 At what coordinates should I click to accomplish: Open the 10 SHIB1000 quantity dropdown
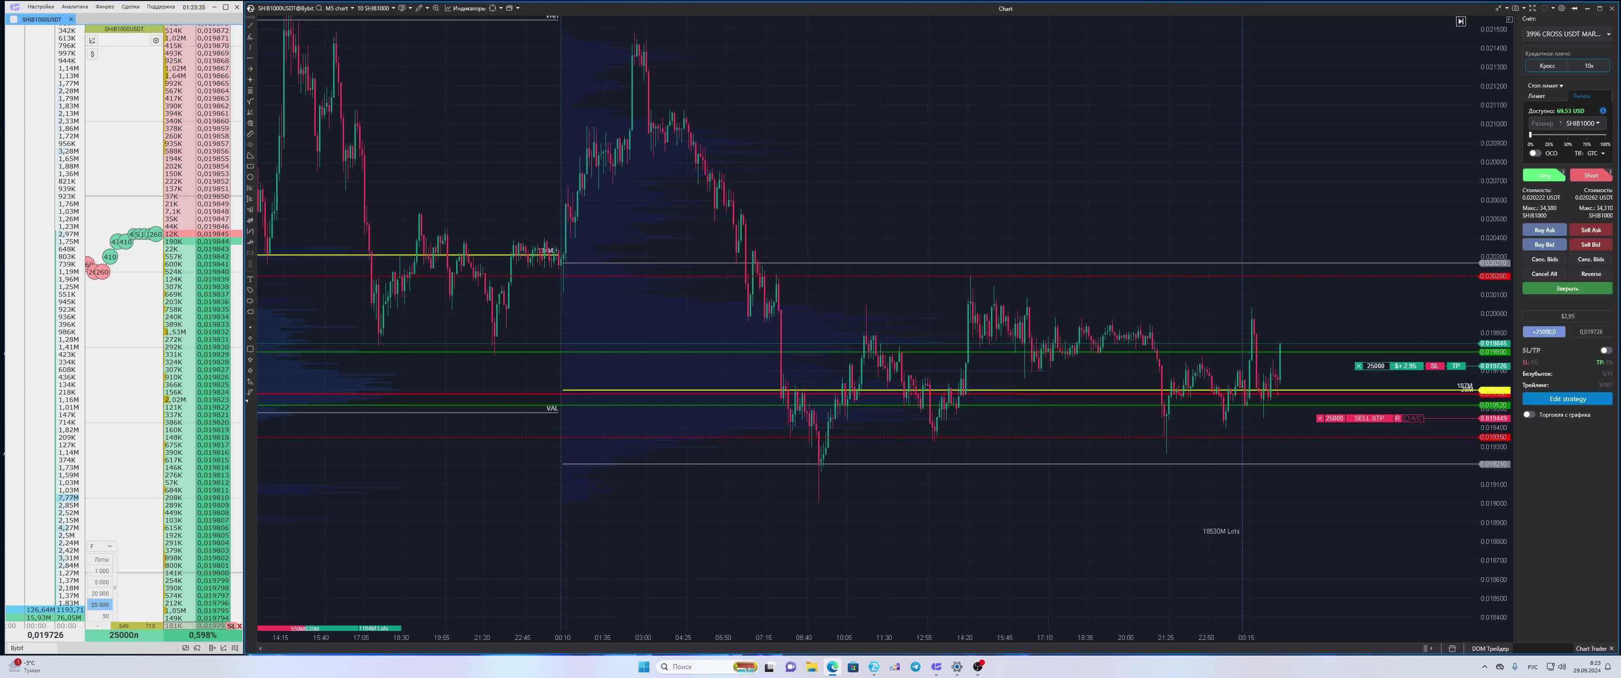click(x=377, y=8)
